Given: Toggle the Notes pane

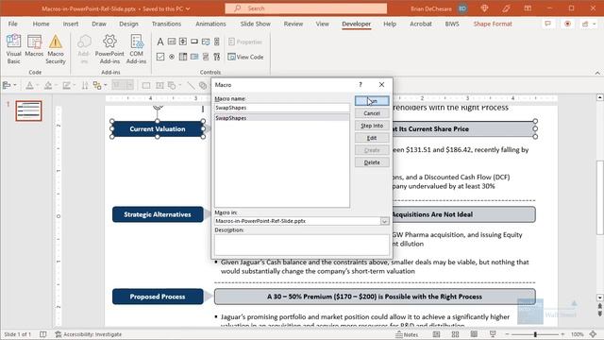Looking at the screenshot, I should pyautogui.click(x=407, y=334).
